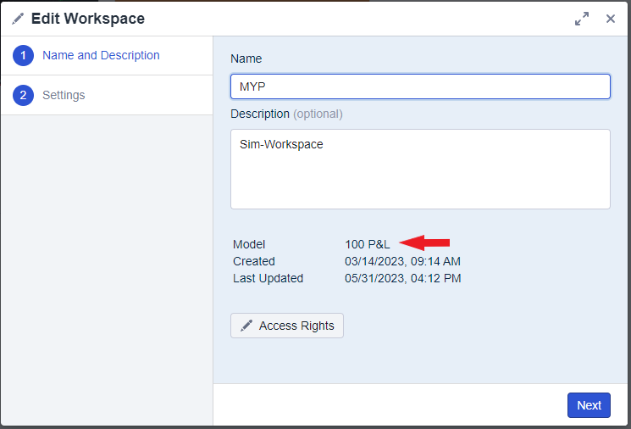This screenshot has height=429, width=631.
Task: Close the Edit Workspace dialog
Action: pos(610,19)
